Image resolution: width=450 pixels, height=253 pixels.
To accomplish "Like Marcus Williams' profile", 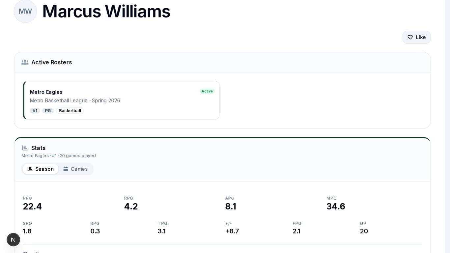I will coord(416,37).
